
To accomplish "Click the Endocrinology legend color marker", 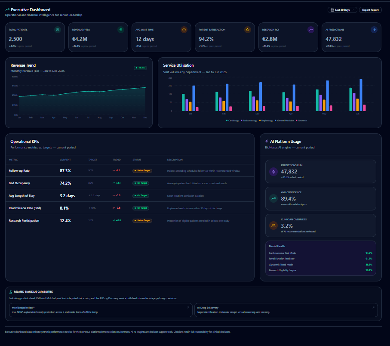I will (x=242, y=120).
